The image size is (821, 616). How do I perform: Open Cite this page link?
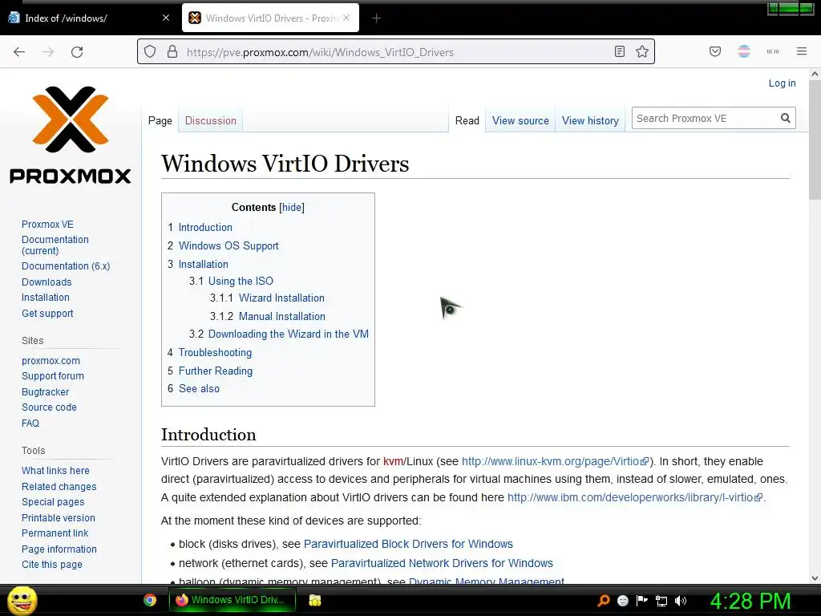point(52,564)
